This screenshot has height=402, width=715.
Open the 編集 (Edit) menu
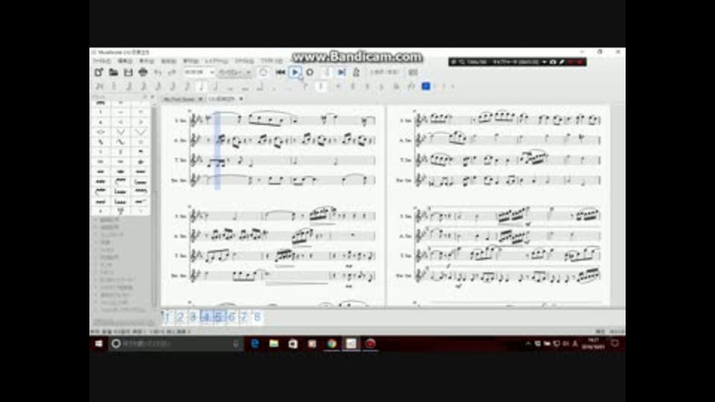tap(125, 61)
